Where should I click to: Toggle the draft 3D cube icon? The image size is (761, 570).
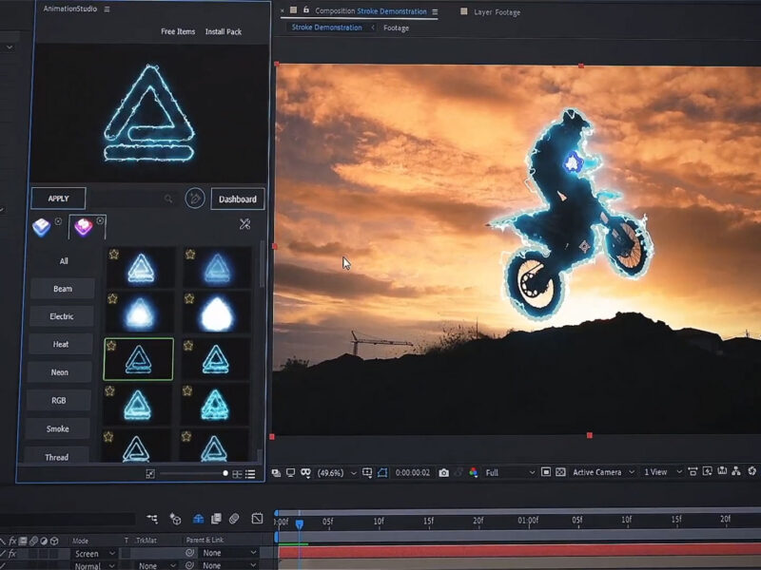175,519
